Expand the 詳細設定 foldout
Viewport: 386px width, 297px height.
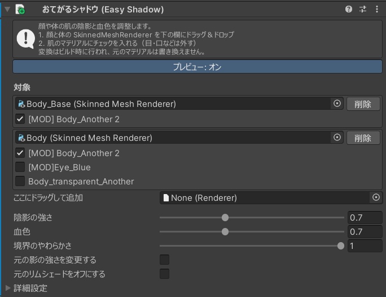pyautogui.click(x=8, y=288)
